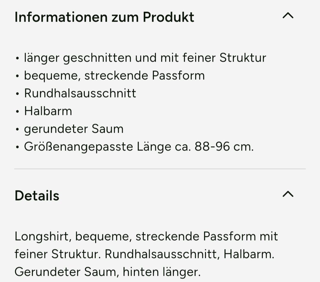Select the länger geschnitten bullet text

coord(145,58)
